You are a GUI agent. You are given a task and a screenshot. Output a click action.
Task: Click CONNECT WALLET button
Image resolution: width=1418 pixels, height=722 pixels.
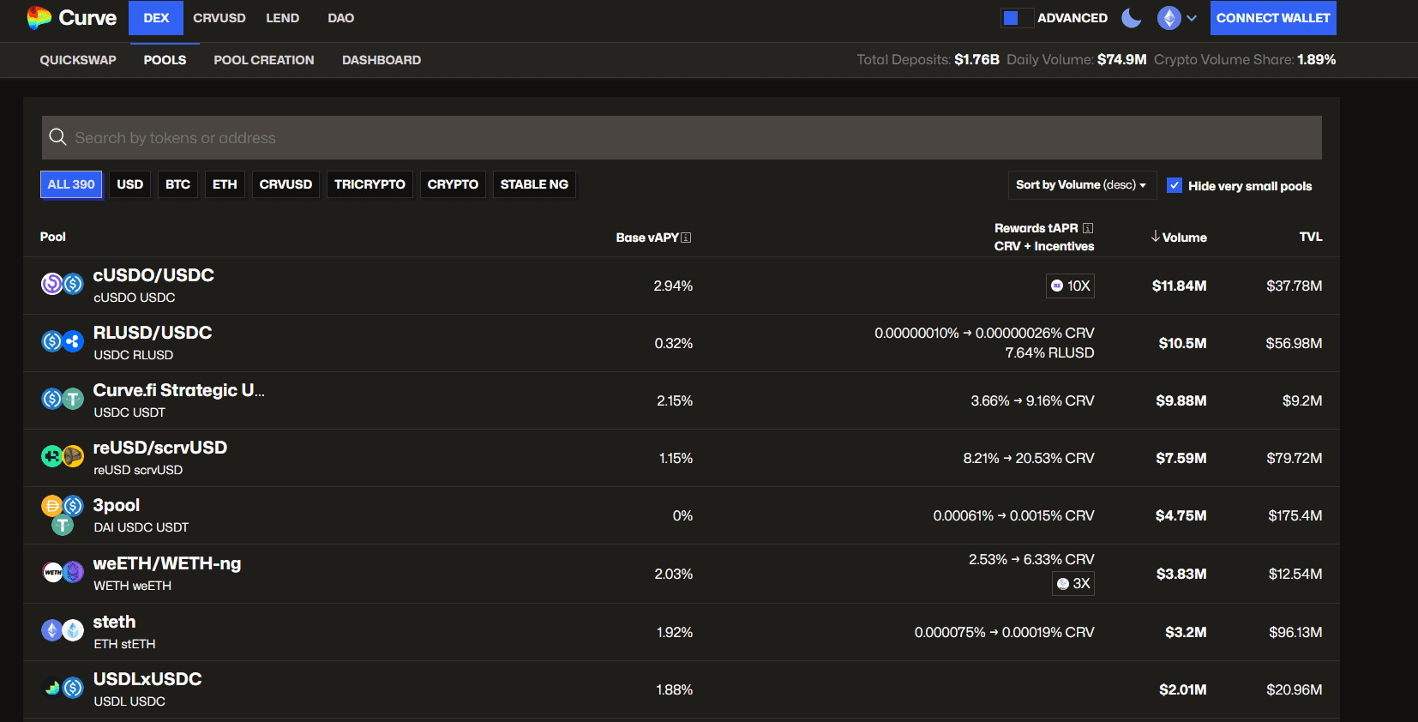pos(1273,18)
